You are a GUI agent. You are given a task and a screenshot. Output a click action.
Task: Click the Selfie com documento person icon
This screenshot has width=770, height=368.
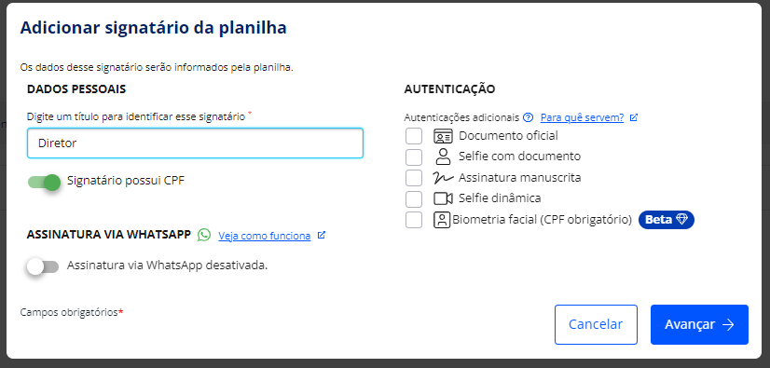pos(443,157)
